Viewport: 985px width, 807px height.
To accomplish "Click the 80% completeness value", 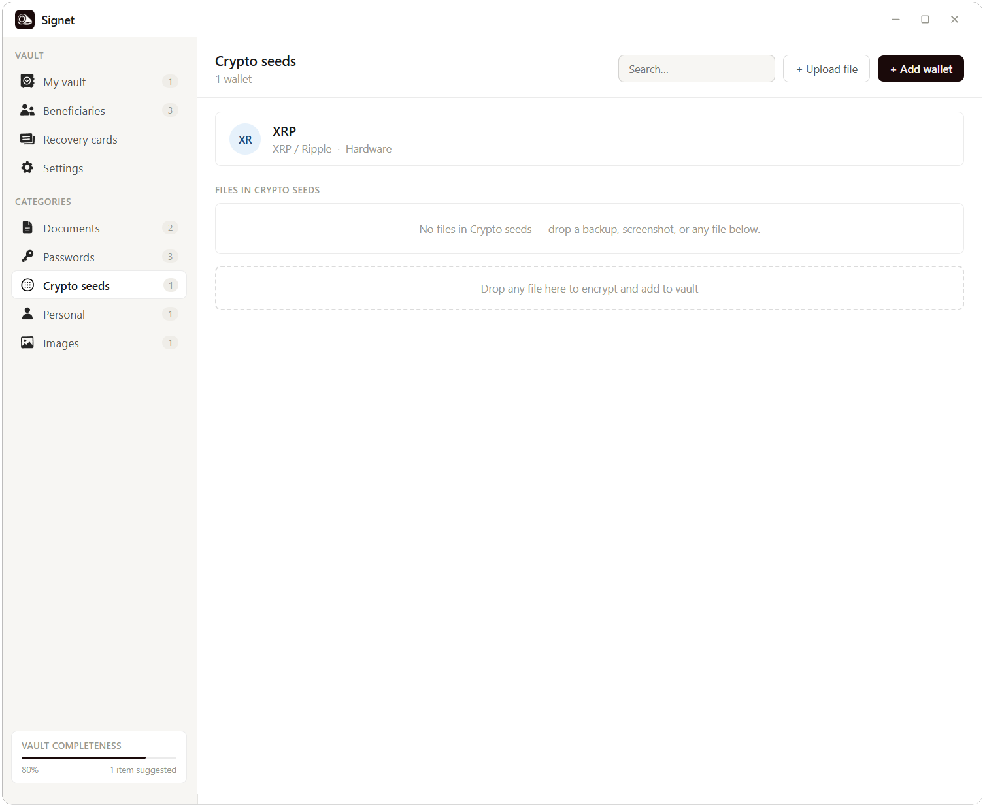I will point(30,770).
